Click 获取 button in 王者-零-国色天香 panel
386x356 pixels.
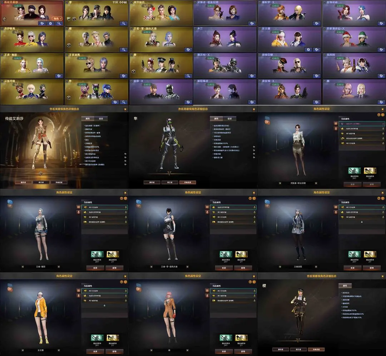243,268
